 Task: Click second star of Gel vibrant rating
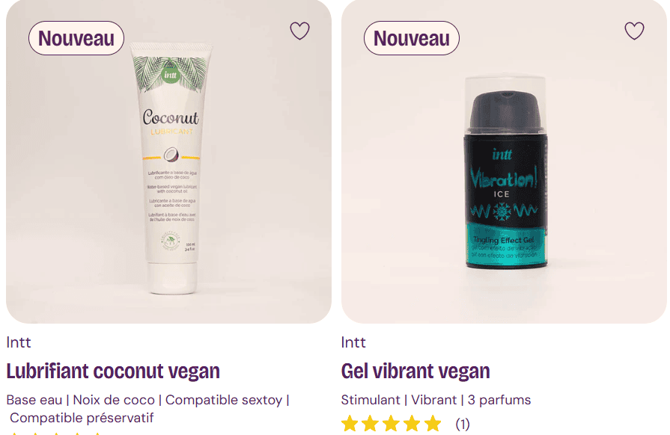pos(370,424)
